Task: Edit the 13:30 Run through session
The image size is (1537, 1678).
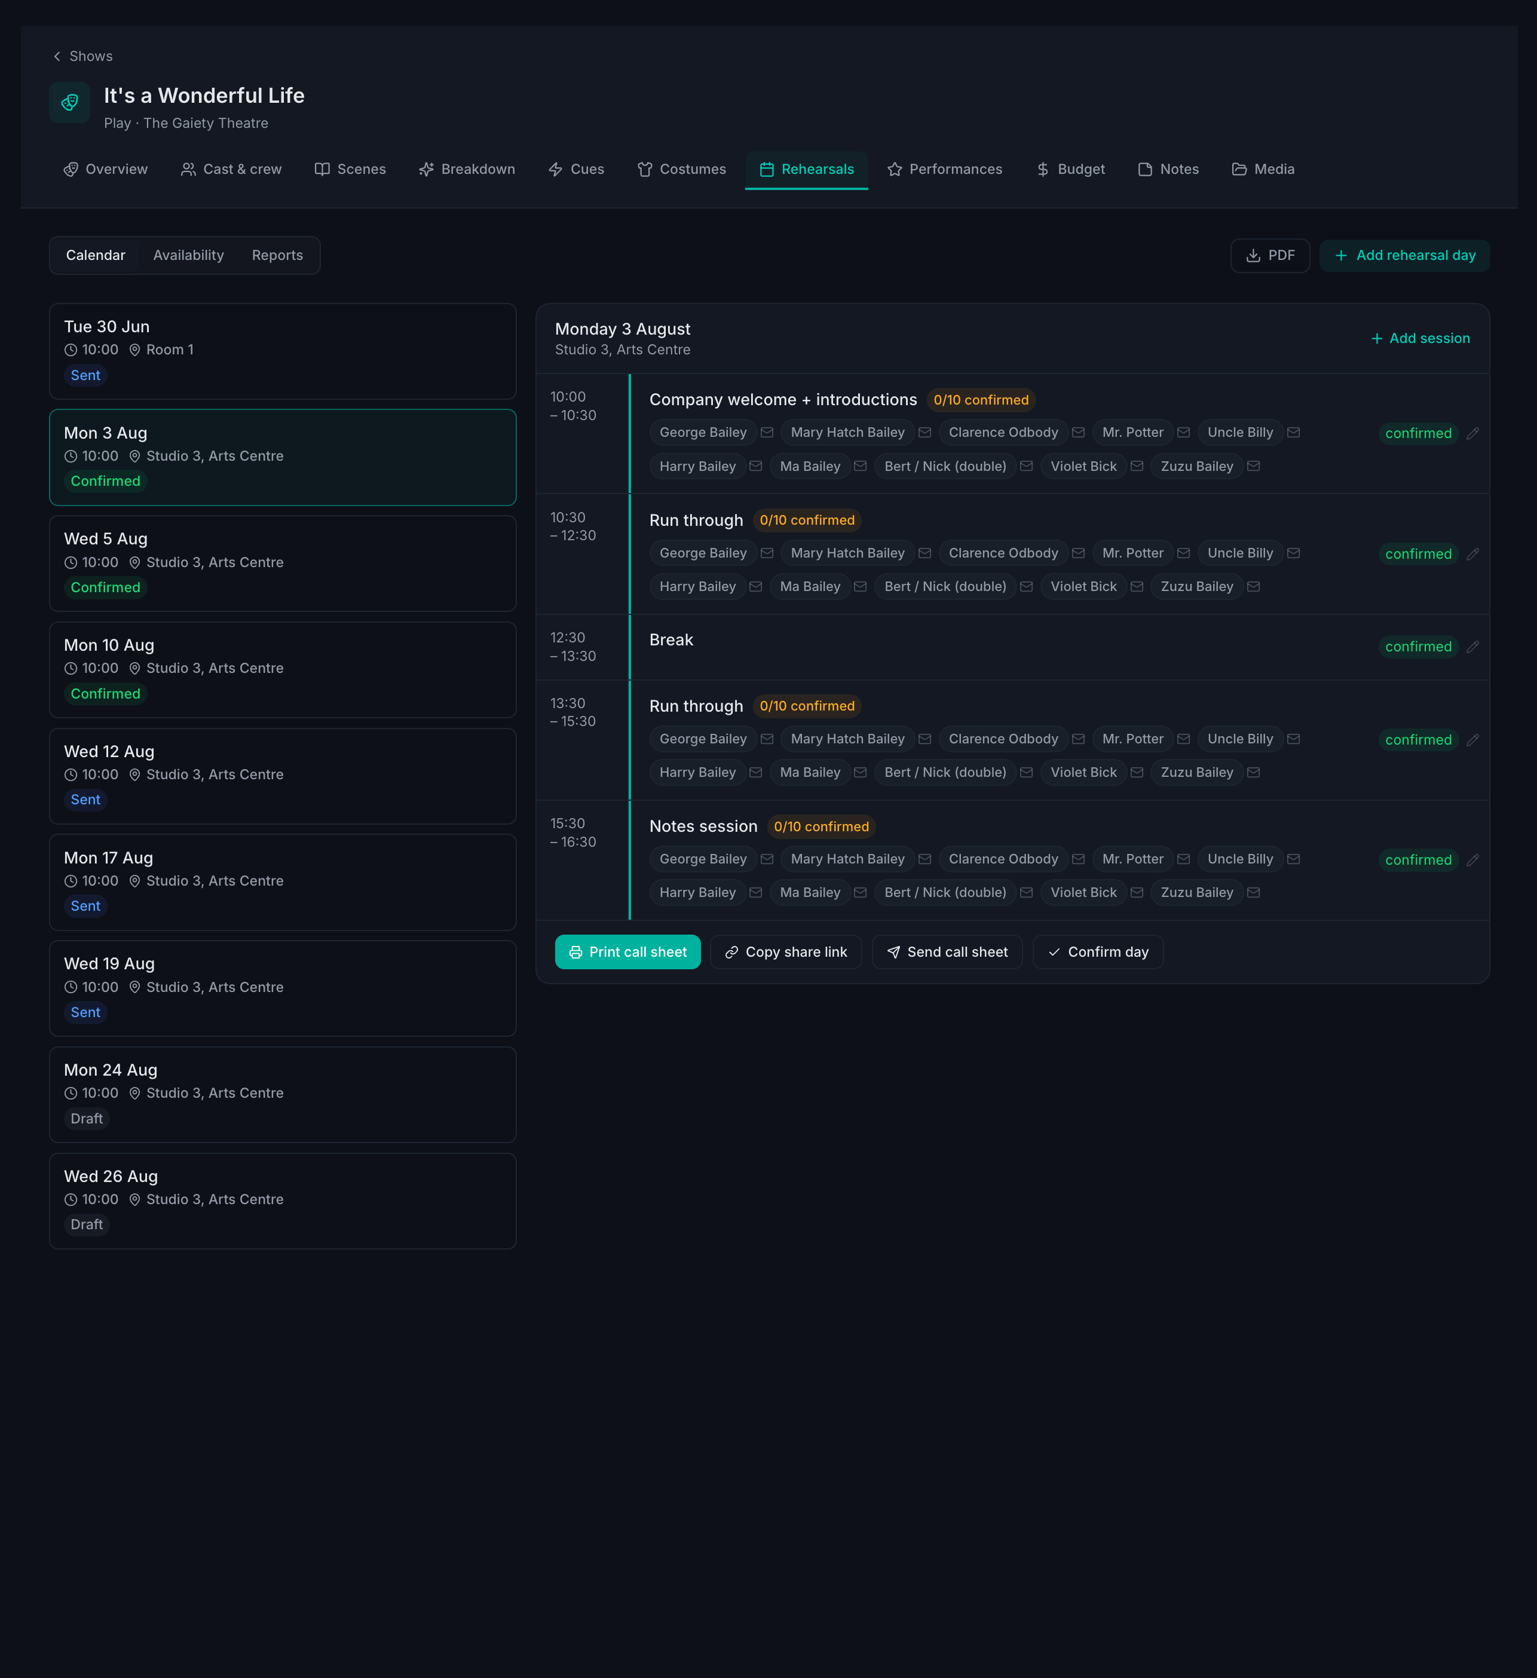Action: (x=1472, y=740)
